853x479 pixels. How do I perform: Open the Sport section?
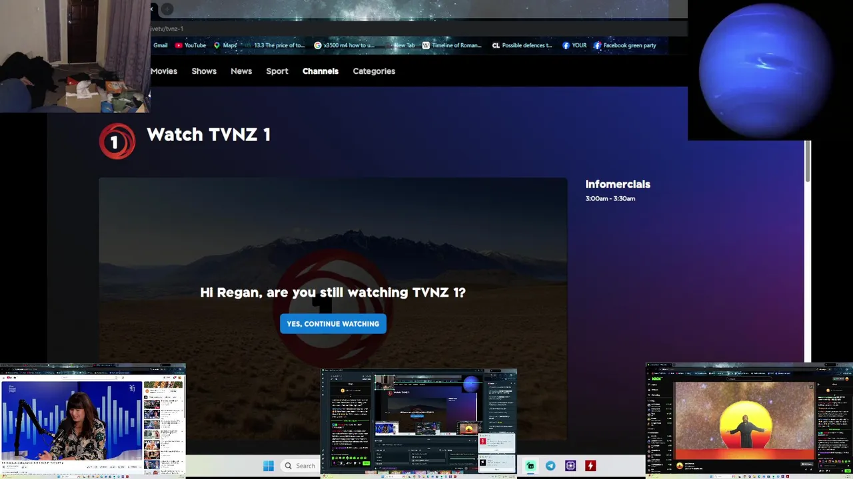(277, 71)
